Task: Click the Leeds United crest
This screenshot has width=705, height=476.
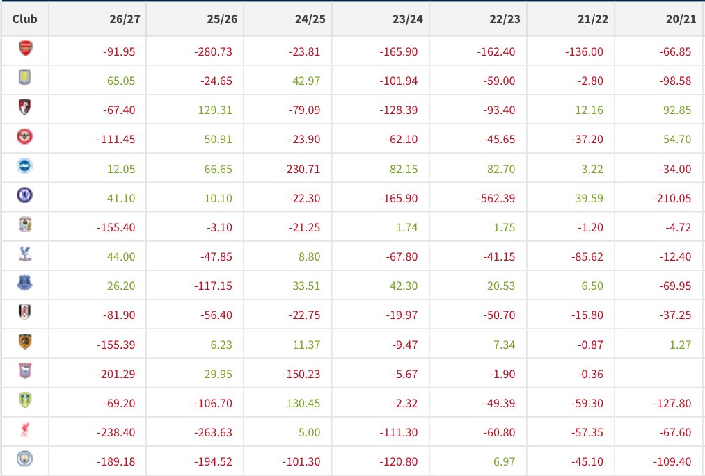Action: 25,400
